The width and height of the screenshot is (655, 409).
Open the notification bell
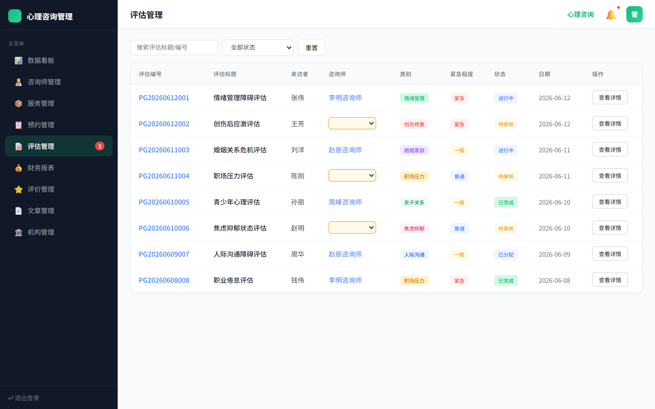click(611, 15)
